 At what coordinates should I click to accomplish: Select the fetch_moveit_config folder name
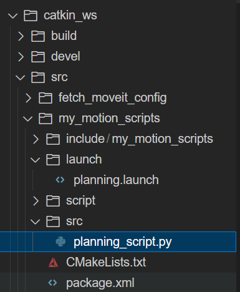tap(113, 98)
